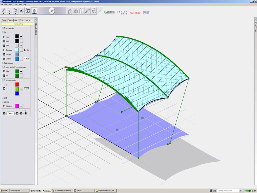Switch to the Sun tab

pyautogui.click(x=21, y=20)
